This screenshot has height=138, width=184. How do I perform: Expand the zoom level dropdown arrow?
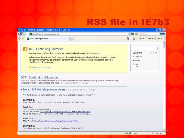coord(160,133)
